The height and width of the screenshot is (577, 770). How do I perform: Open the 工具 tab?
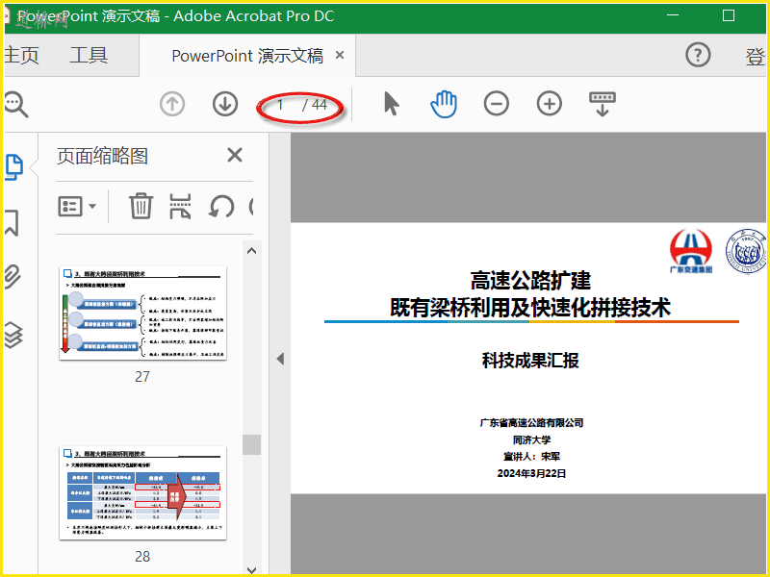click(x=89, y=55)
